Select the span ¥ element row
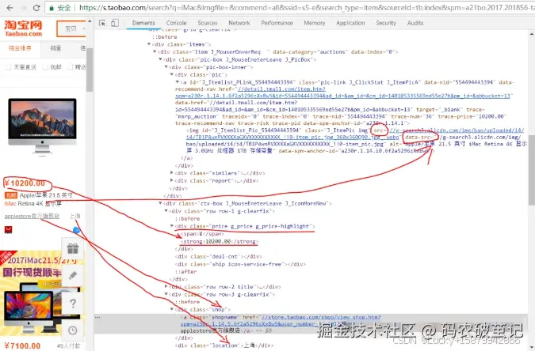535x351 pixels. (x=202, y=234)
